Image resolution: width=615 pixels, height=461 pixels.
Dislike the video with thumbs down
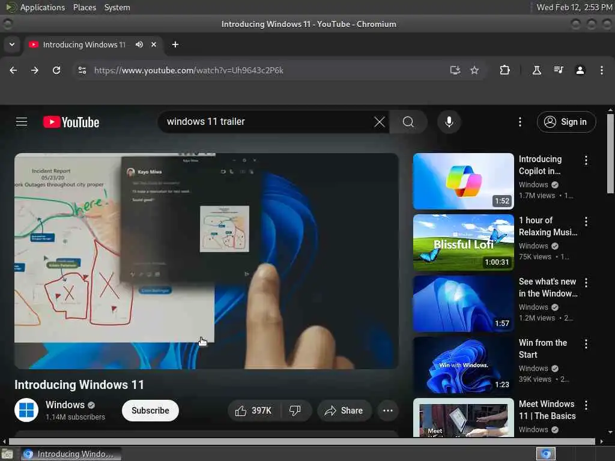295,411
